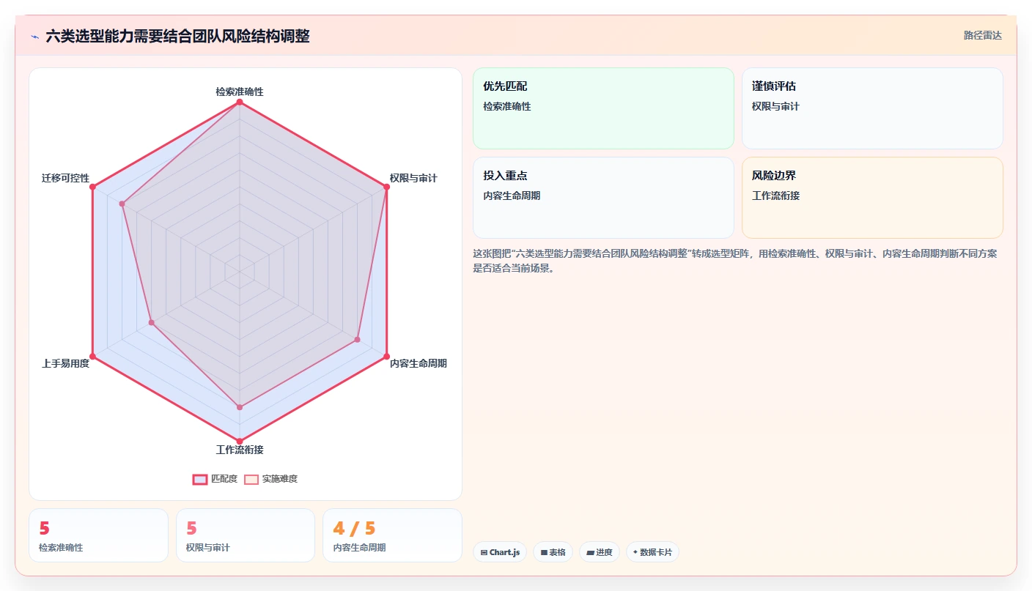
Task: Select the 实施难度 data point on 内容生命周期 axis
Action: point(357,340)
